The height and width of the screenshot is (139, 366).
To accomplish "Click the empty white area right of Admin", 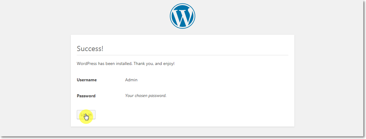I will pos(212,80).
